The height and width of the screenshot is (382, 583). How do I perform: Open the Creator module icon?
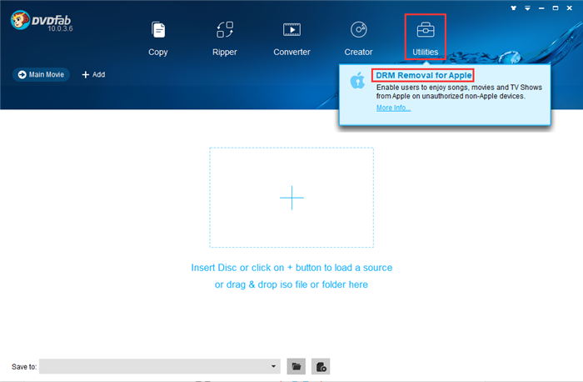(x=358, y=30)
